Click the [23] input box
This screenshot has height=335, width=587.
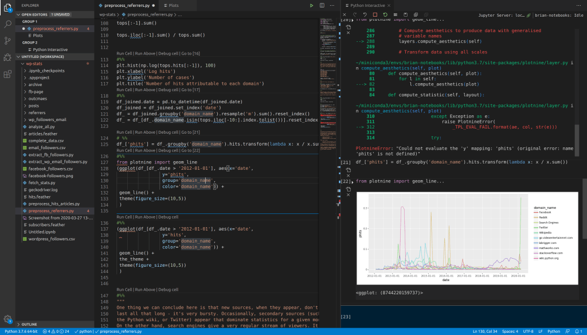coord(464,317)
